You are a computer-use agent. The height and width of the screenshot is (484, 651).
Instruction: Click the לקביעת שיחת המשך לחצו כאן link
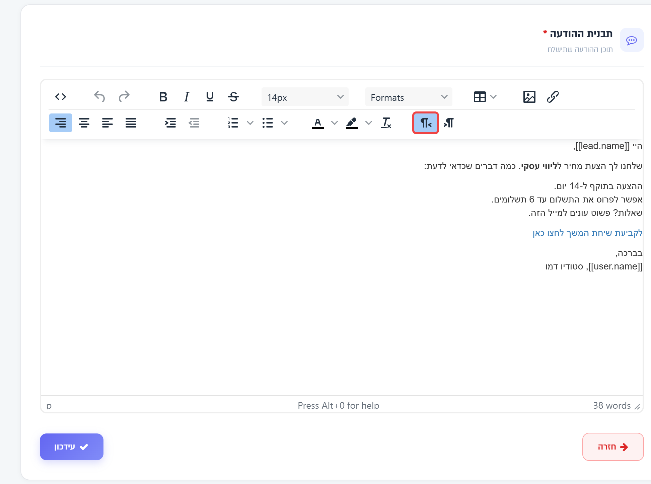point(587,233)
